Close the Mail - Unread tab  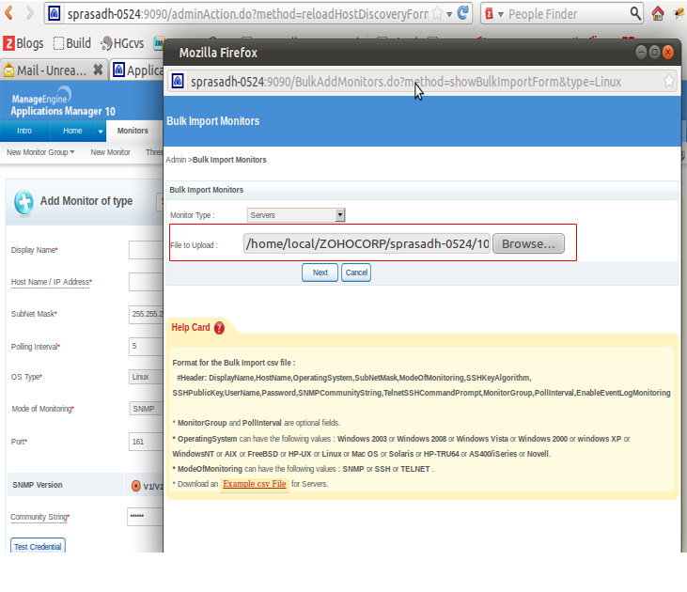pos(98,70)
